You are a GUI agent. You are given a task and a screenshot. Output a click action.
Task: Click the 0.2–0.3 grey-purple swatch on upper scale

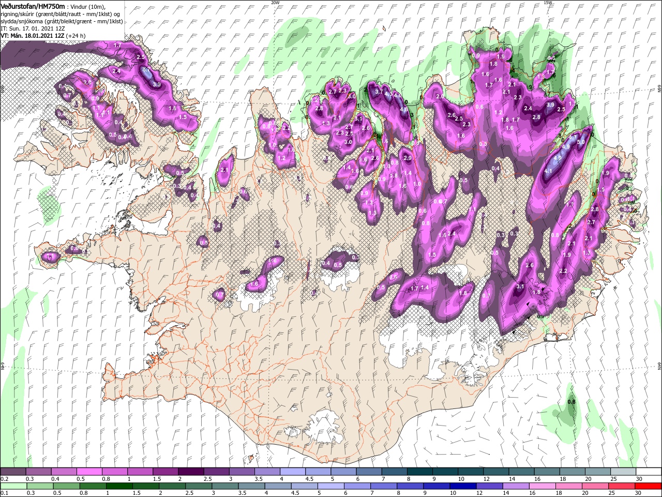pos(14,472)
